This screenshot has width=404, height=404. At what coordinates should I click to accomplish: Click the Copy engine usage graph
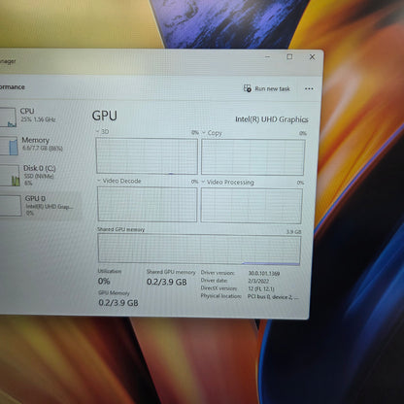(252, 157)
